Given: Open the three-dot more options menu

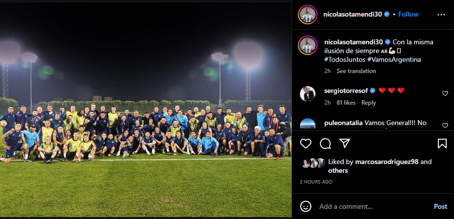Looking at the screenshot, I should pyautogui.click(x=441, y=15).
